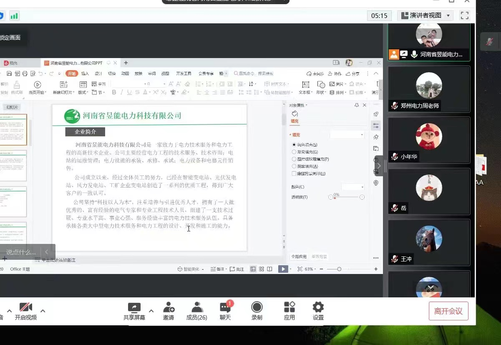This screenshot has width=501, height=345.
Task: Click the fit-to-window icon beside 63%
Action: click(300, 269)
